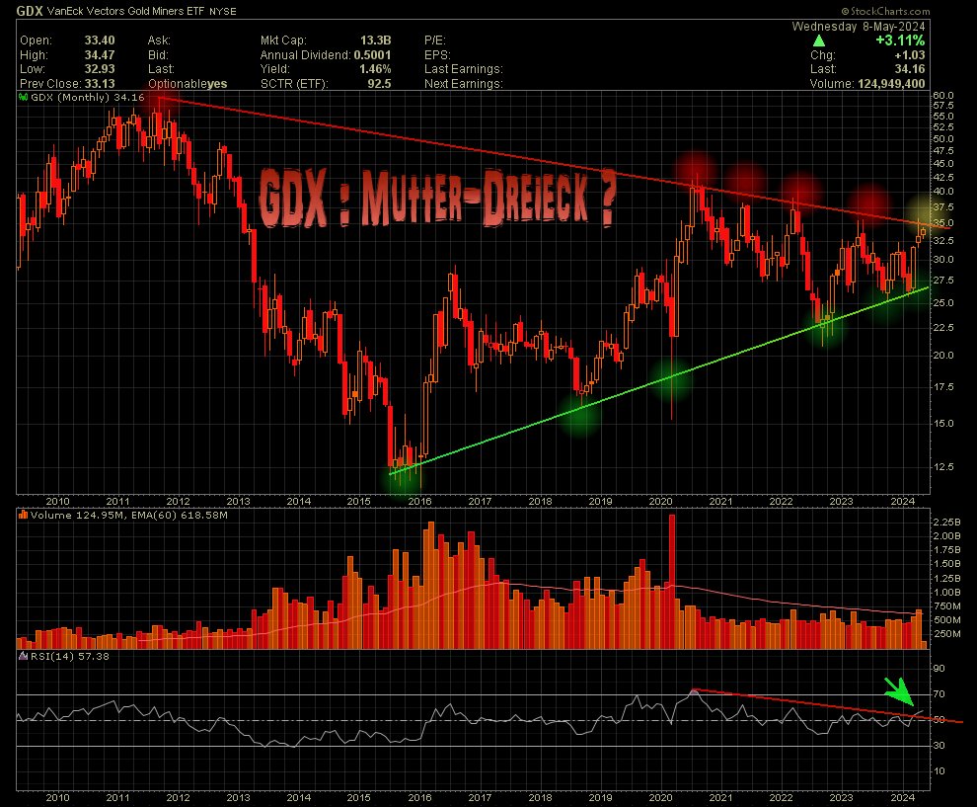
Task: Click the 12.5 price axis label
Action: [943, 466]
